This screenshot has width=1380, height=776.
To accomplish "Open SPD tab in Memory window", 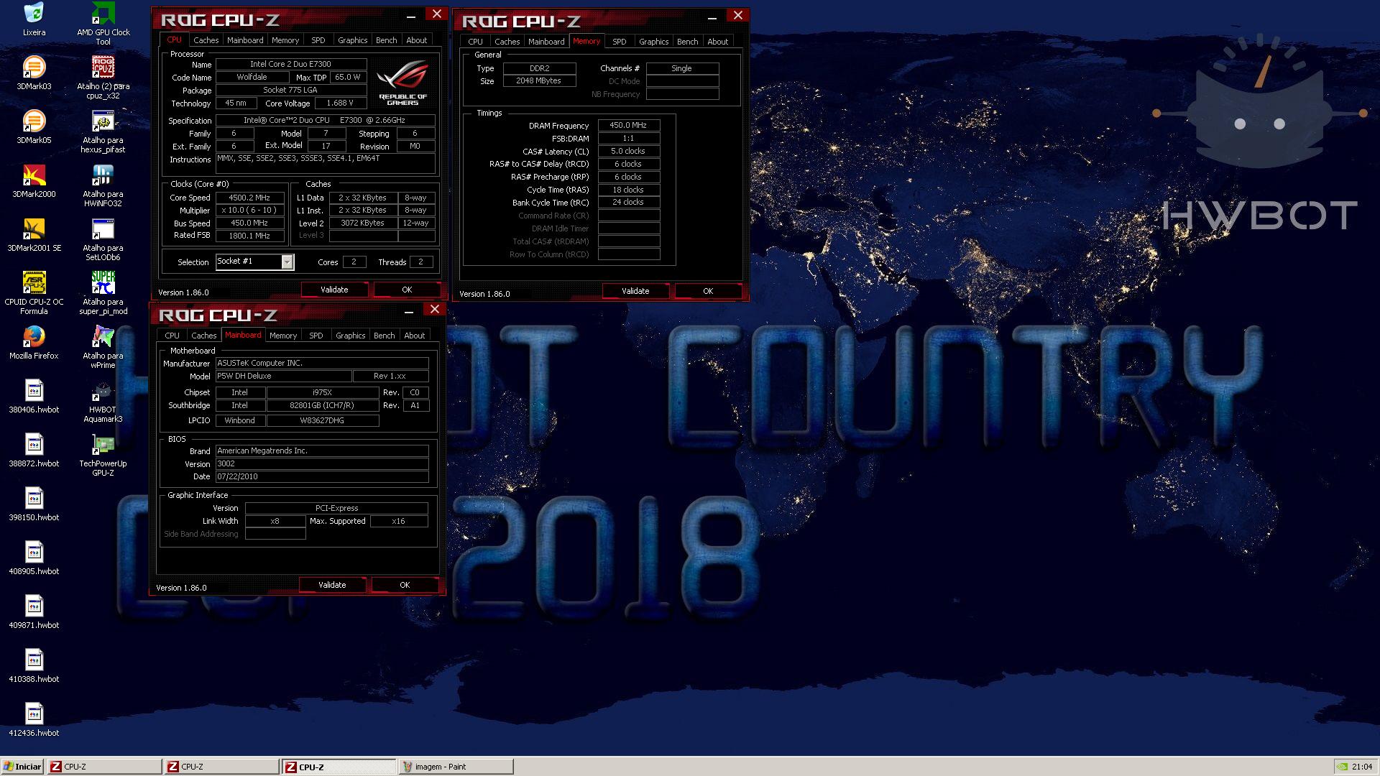I will [619, 42].
